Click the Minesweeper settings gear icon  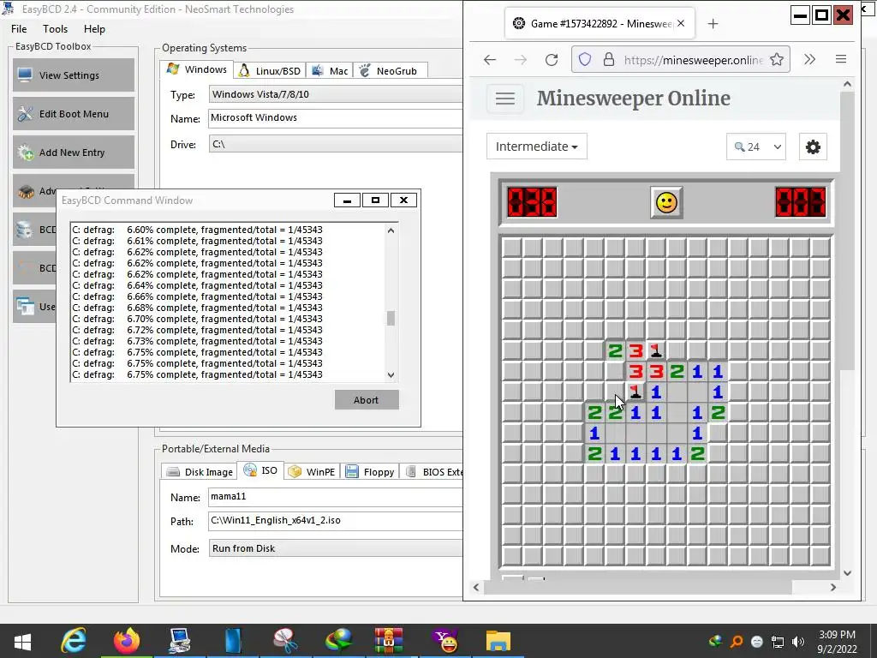point(813,147)
